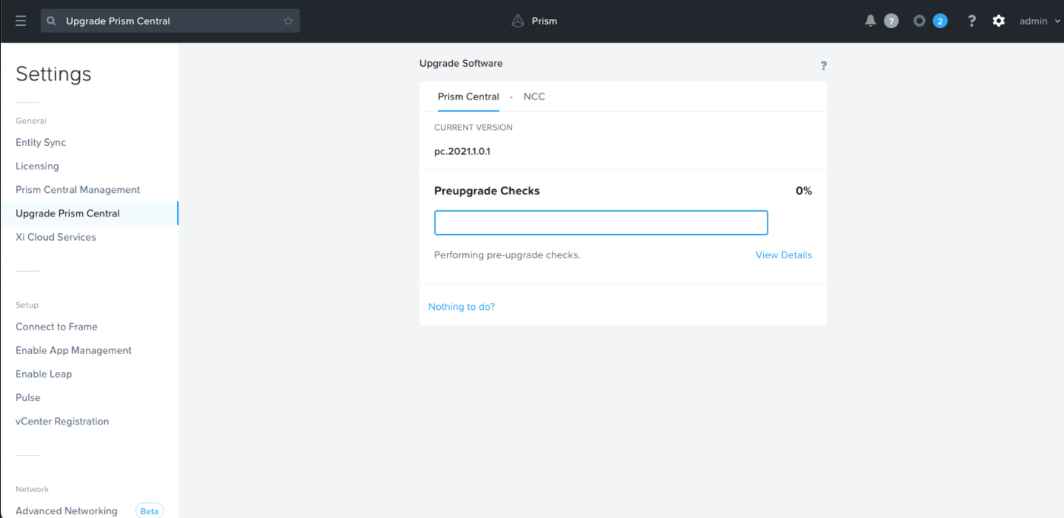Select the Prism Central tab
This screenshot has height=518, width=1064.
468,96
